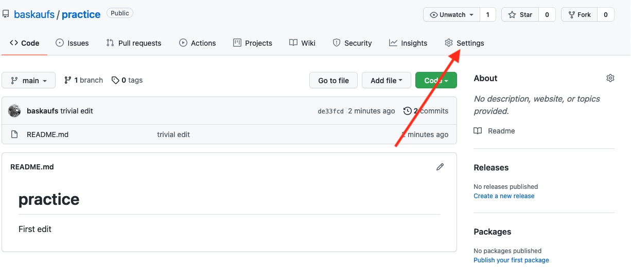Edit repository details via About gear icon
The image size is (631, 269).
tap(610, 78)
